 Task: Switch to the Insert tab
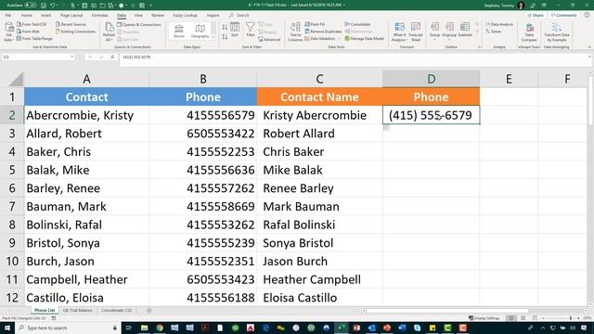tap(45, 16)
